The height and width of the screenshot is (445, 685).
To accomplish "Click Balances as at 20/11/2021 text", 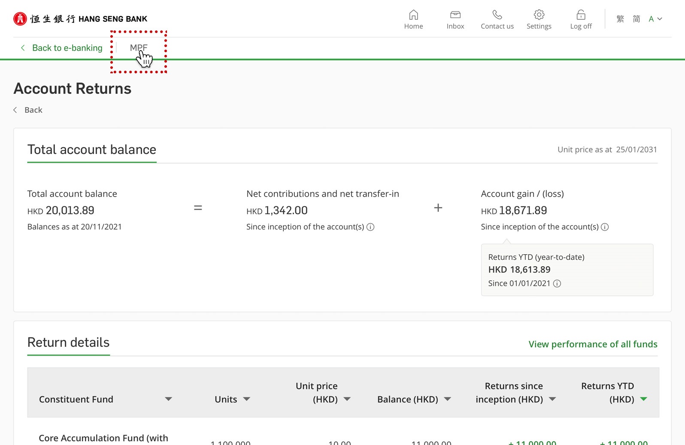I will pyautogui.click(x=75, y=227).
